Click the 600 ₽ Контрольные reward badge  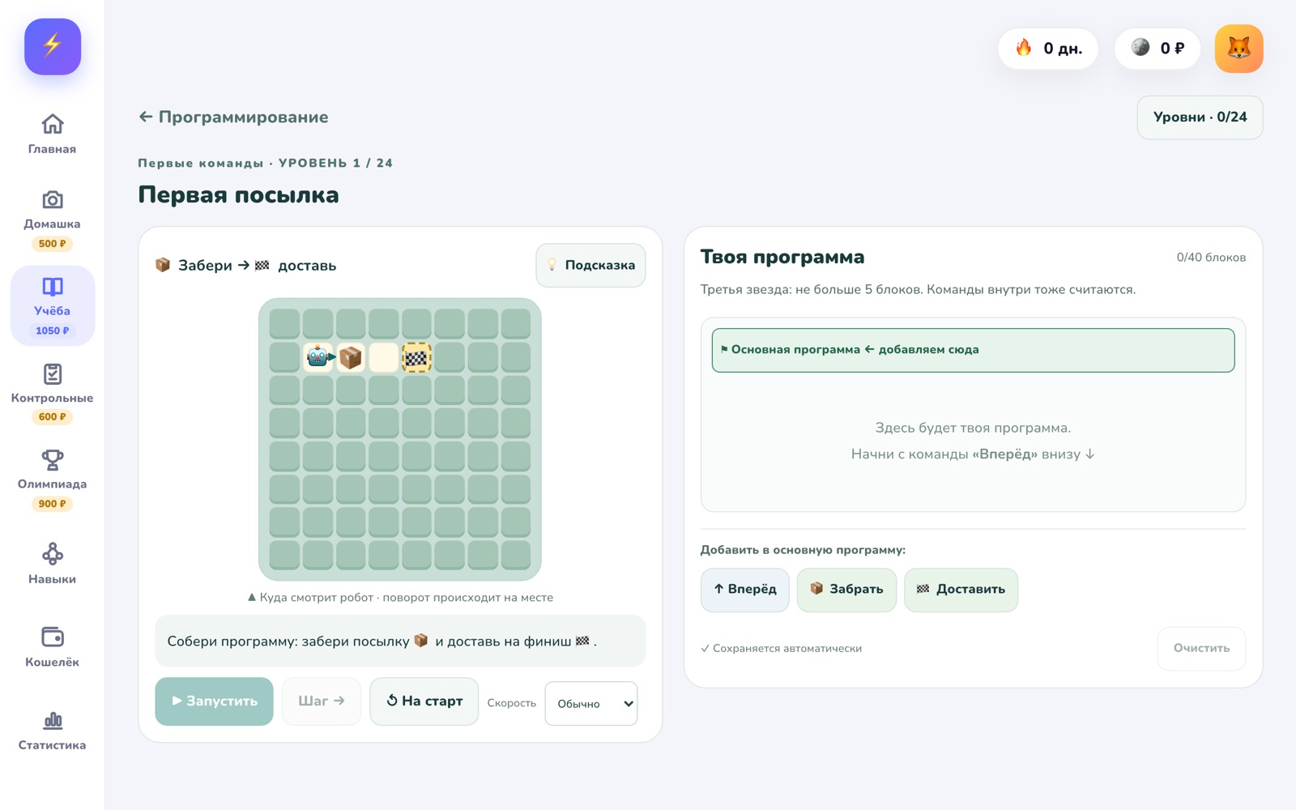[53, 417]
